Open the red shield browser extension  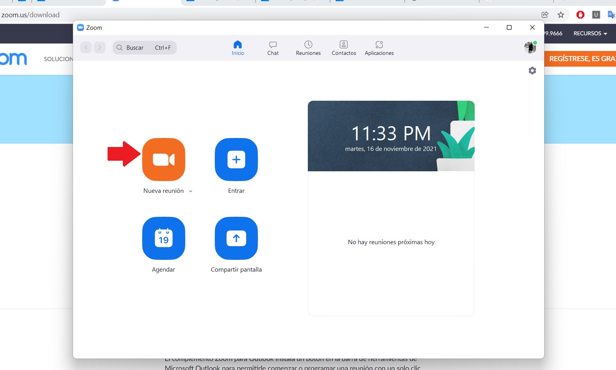(580, 15)
